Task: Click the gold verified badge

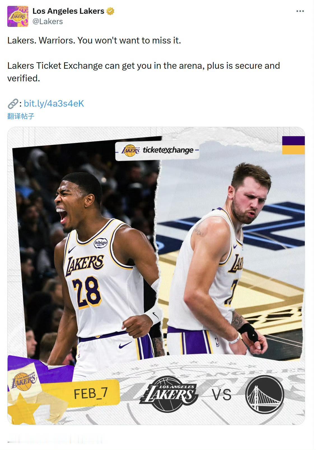Action: point(110,11)
